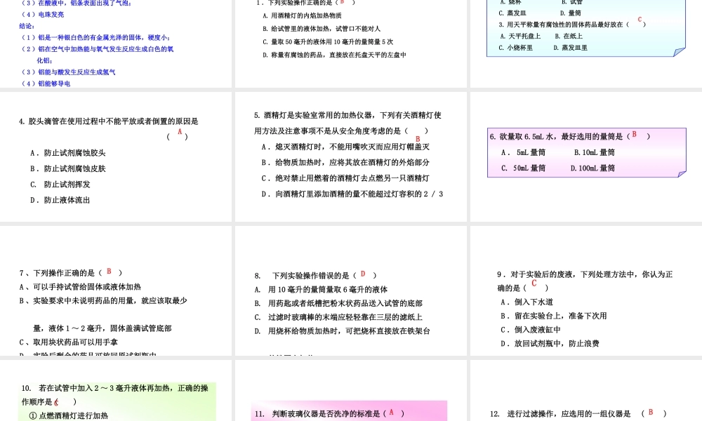Click option "B. 给物质加热时，应将其放在酒精灯的外焰部分"
This screenshot has width=702, height=421.
345,162
